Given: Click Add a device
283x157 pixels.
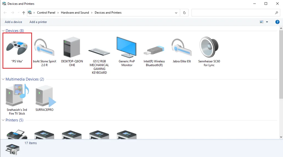Looking at the screenshot, I should (13, 22).
